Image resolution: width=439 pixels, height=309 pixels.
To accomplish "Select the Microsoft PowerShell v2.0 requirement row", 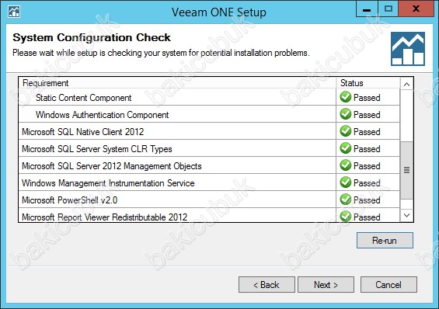I will click(209, 200).
